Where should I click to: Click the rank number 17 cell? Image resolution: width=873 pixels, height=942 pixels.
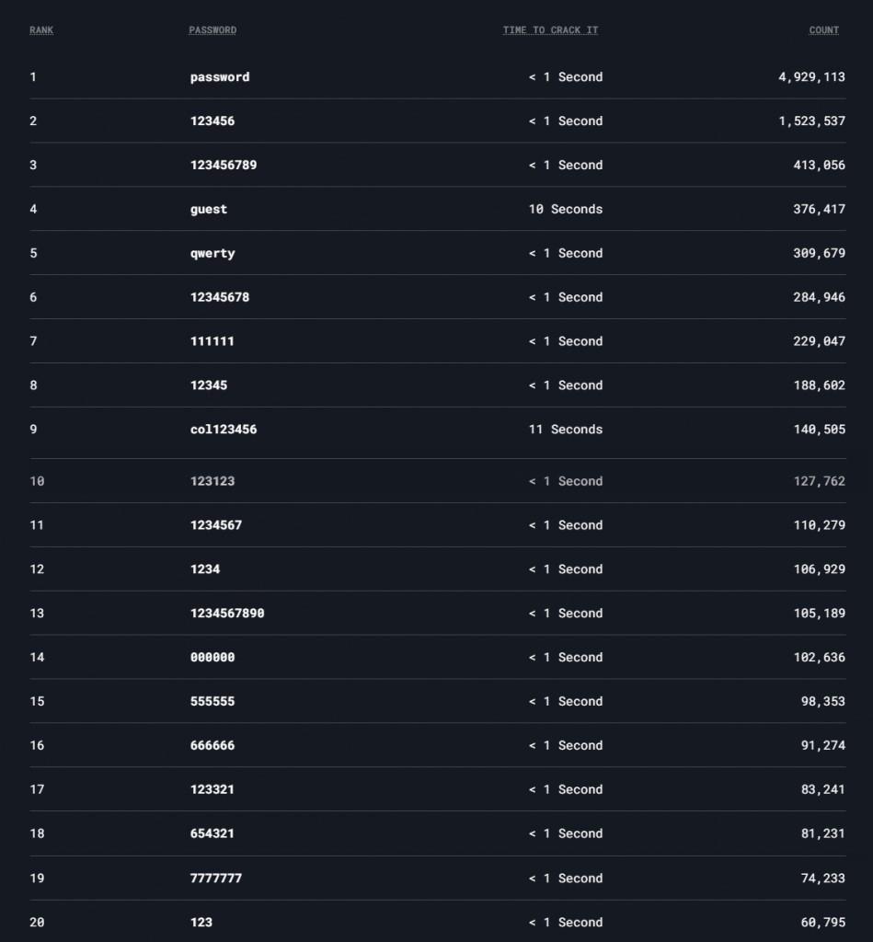(37, 790)
